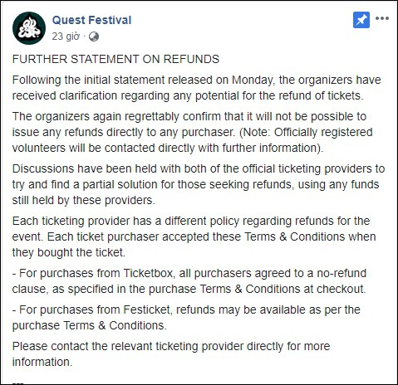Click the 'purchase Terms & Conditions.' final bullet line
The image size is (398, 385).
90,325
